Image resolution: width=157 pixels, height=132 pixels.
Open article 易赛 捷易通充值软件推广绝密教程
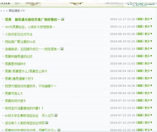(32, 19)
